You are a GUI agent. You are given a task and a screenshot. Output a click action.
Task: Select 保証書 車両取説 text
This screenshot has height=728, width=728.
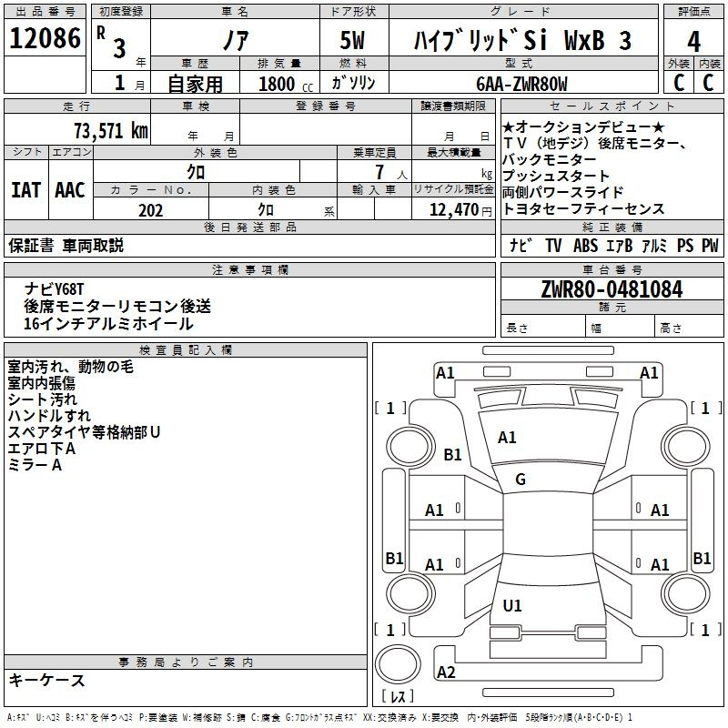[x=66, y=246]
